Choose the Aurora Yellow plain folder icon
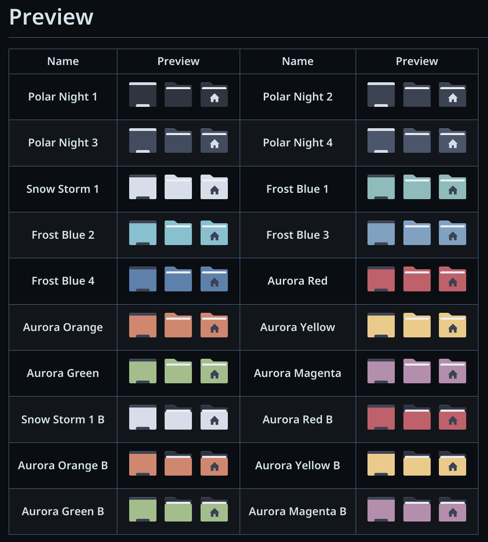The image size is (488, 542). click(417, 325)
